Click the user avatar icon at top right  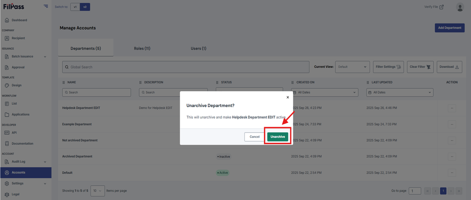click(x=460, y=7)
